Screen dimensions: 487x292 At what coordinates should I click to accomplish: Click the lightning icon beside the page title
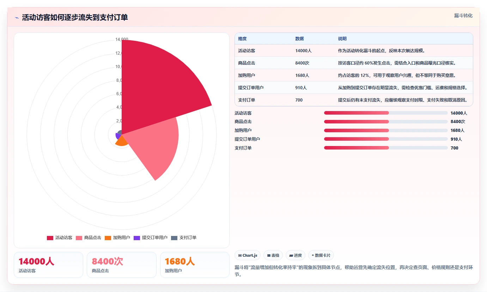[17, 18]
